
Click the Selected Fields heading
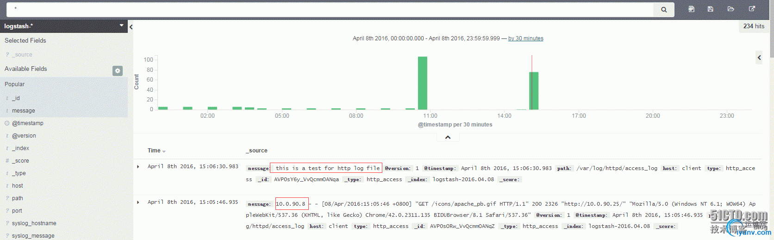click(25, 41)
